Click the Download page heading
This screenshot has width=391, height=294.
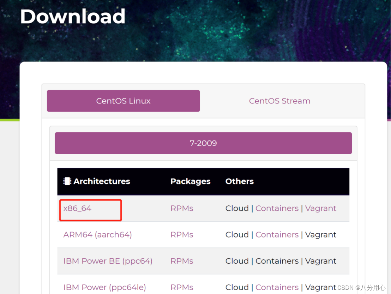point(73,17)
